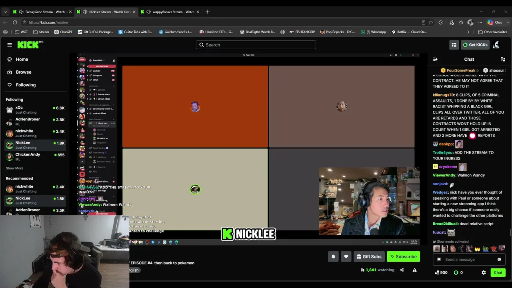The image size is (512, 288).
Task: Open Browse in the Kick sidebar
Action: pyautogui.click(x=20, y=72)
